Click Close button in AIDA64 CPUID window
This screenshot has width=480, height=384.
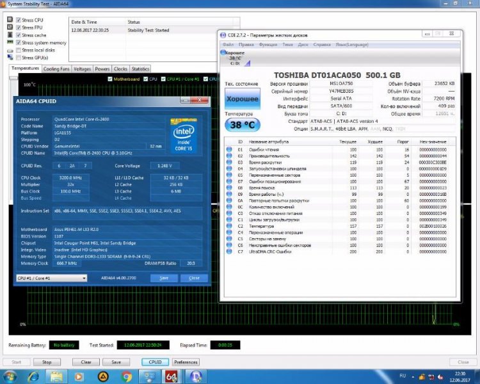tap(194, 278)
